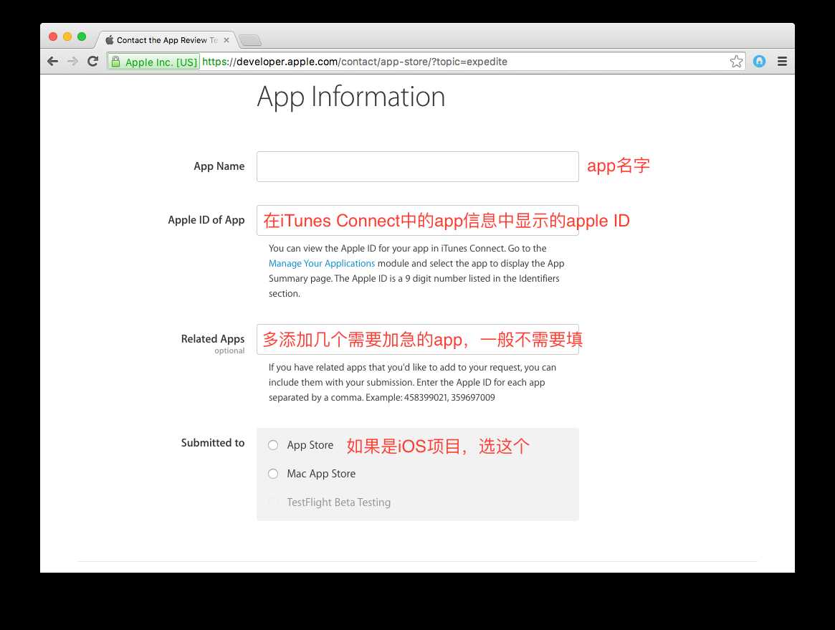This screenshot has width=835, height=630.
Task: Click the Apple logo favicon on tab
Action: [109, 40]
